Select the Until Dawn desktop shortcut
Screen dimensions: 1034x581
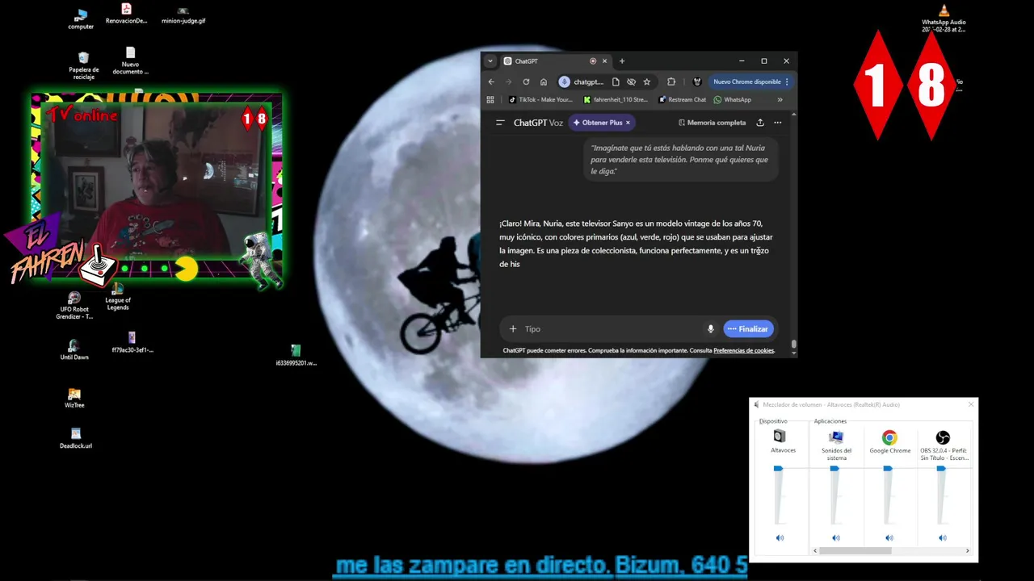pyautogui.click(x=74, y=349)
